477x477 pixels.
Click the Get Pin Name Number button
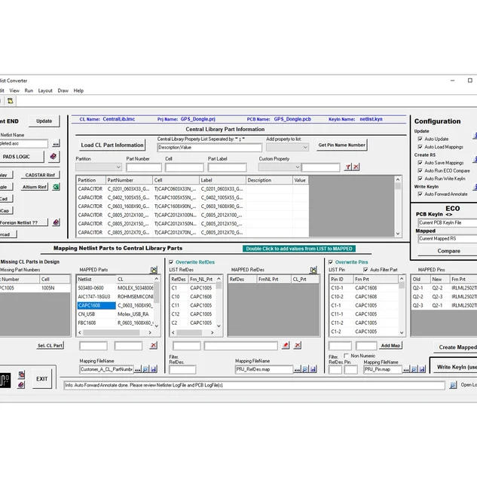click(341, 145)
